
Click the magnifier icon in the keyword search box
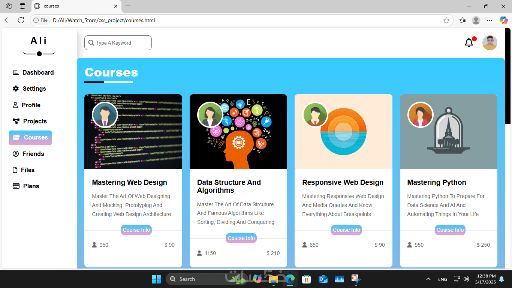(91, 43)
